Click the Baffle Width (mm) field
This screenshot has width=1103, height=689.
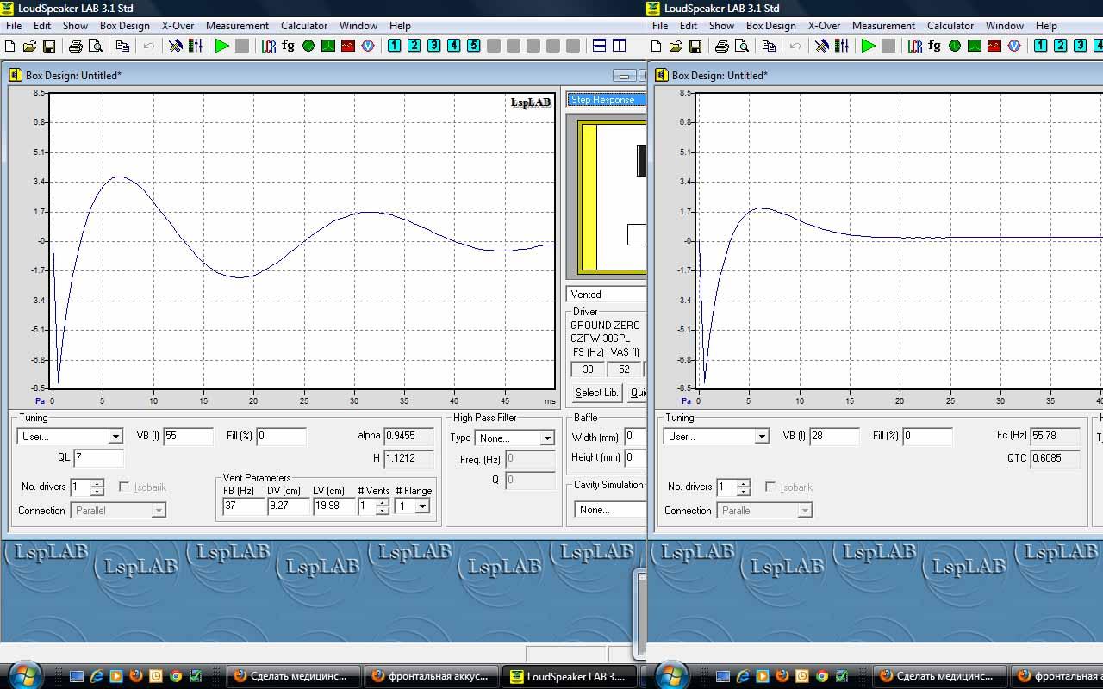635,437
